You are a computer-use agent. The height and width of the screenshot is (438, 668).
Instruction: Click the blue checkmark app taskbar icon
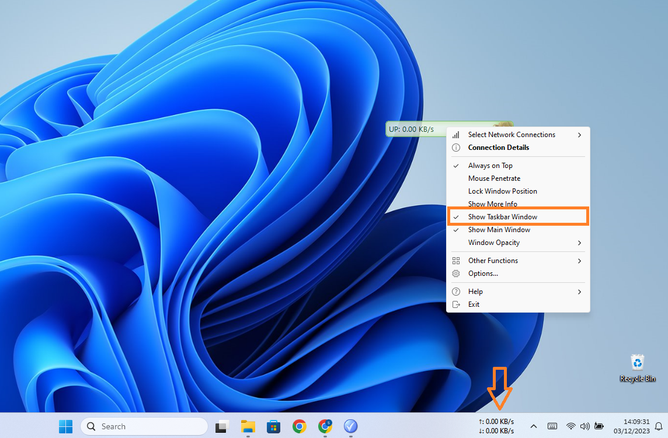coord(350,426)
